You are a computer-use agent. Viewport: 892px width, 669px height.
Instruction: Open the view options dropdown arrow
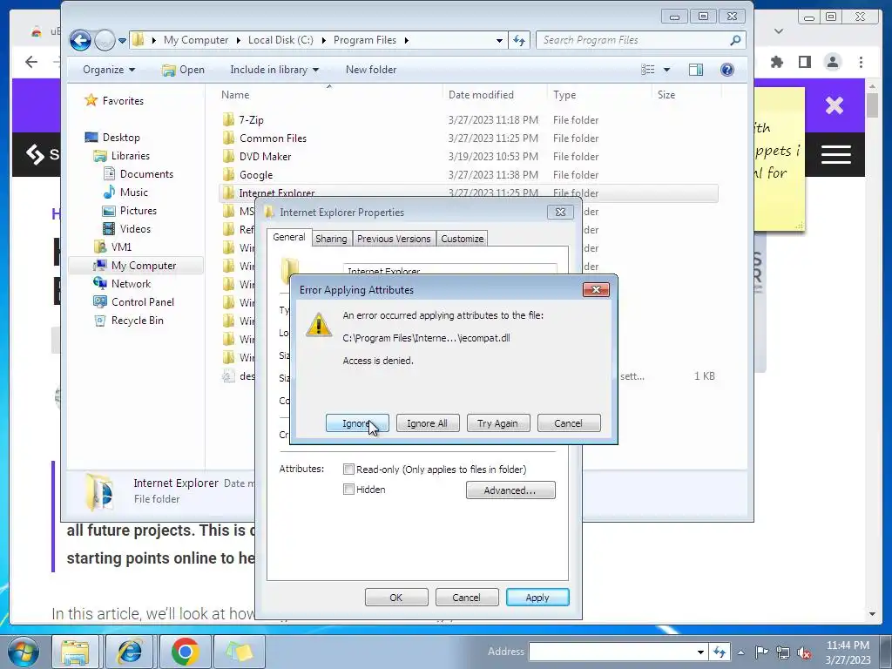pos(666,70)
